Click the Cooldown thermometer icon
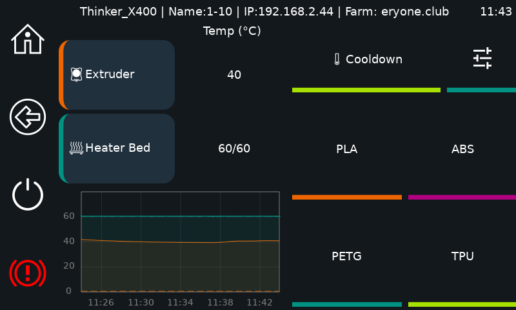 337,59
